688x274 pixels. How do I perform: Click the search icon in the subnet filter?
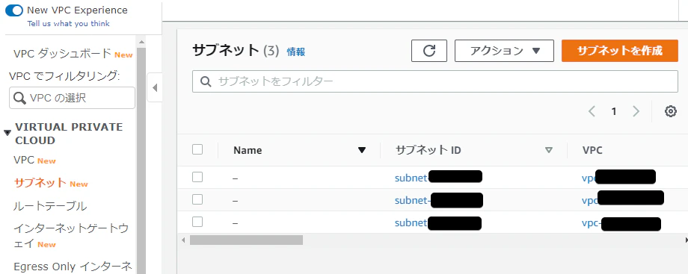click(x=206, y=81)
